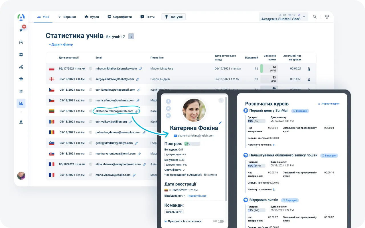Select the graduation cap sidebar icon

(21, 79)
